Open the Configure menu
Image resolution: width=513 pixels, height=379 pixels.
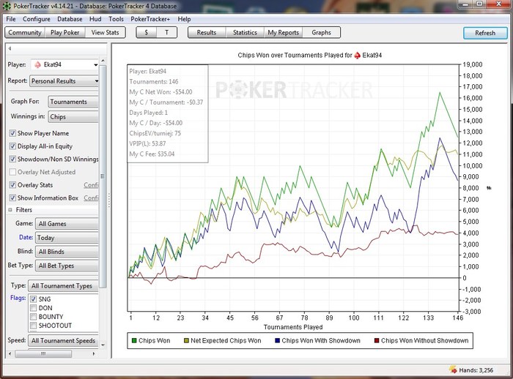pyautogui.click(x=37, y=19)
